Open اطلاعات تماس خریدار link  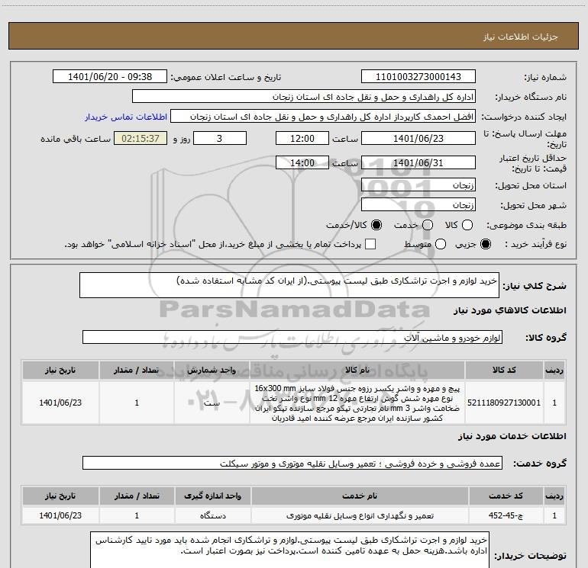click(126, 117)
